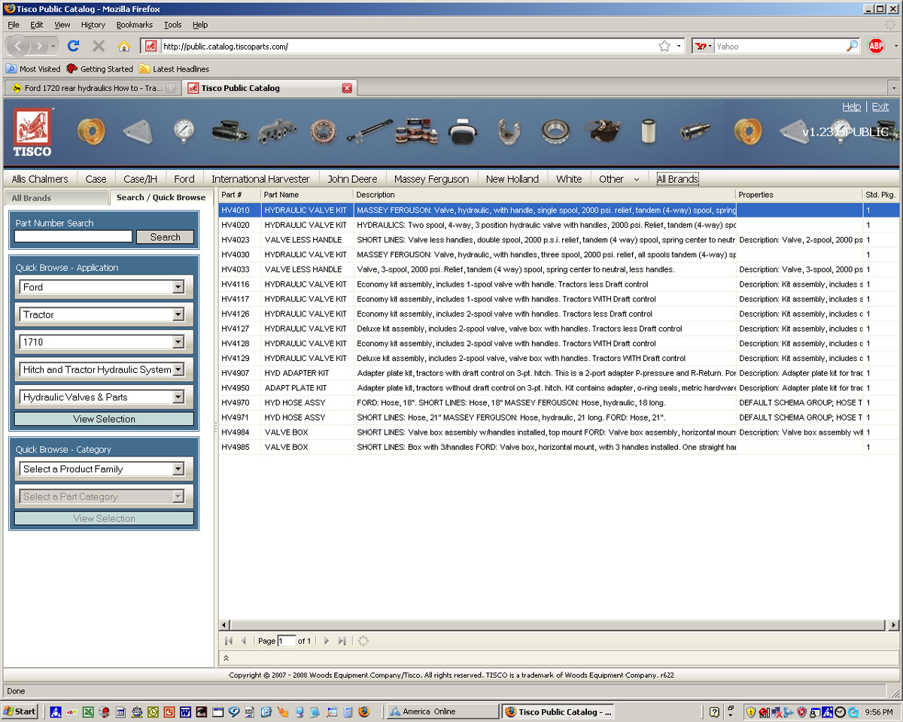Close the Tisco Public Catalog tab
903x722 pixels.
coord(347,88)
